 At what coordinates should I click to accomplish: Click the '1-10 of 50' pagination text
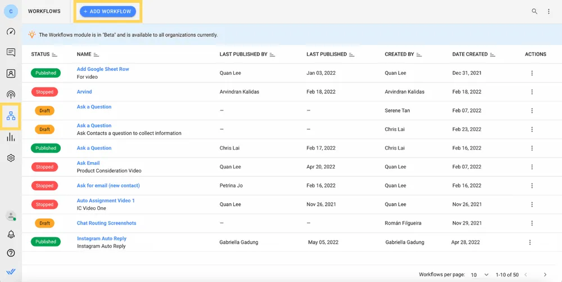pos(507,275)
